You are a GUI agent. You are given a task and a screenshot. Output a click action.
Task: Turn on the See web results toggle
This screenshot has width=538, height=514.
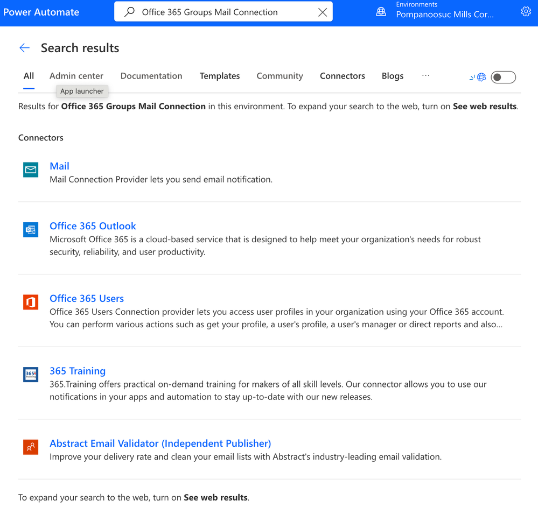click(503, 77)
